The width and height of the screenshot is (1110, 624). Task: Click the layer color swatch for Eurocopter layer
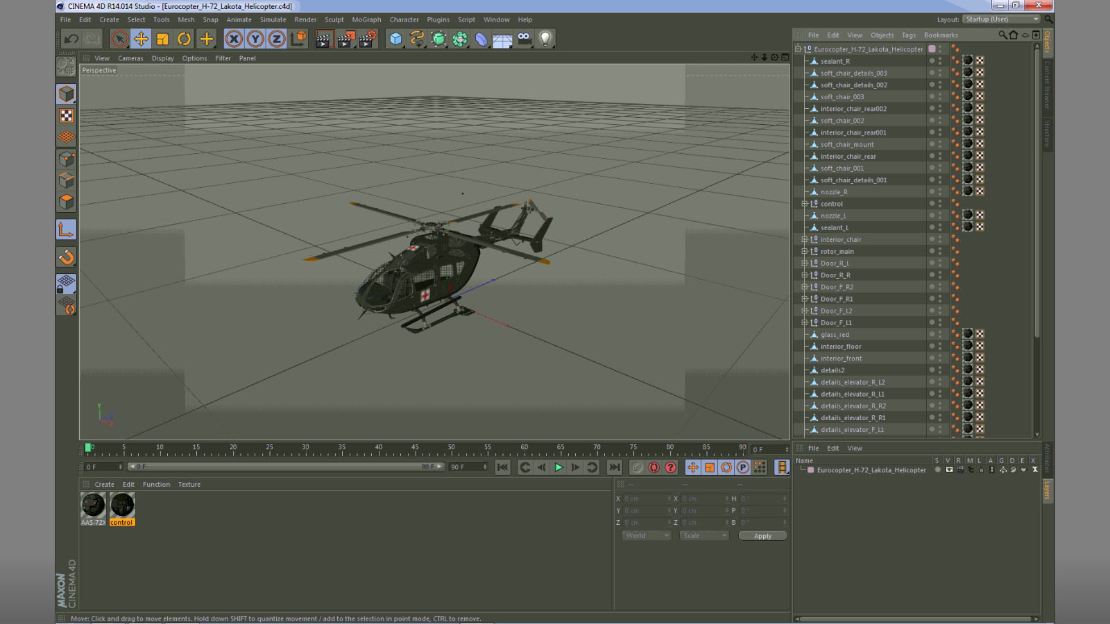point(810,470)
